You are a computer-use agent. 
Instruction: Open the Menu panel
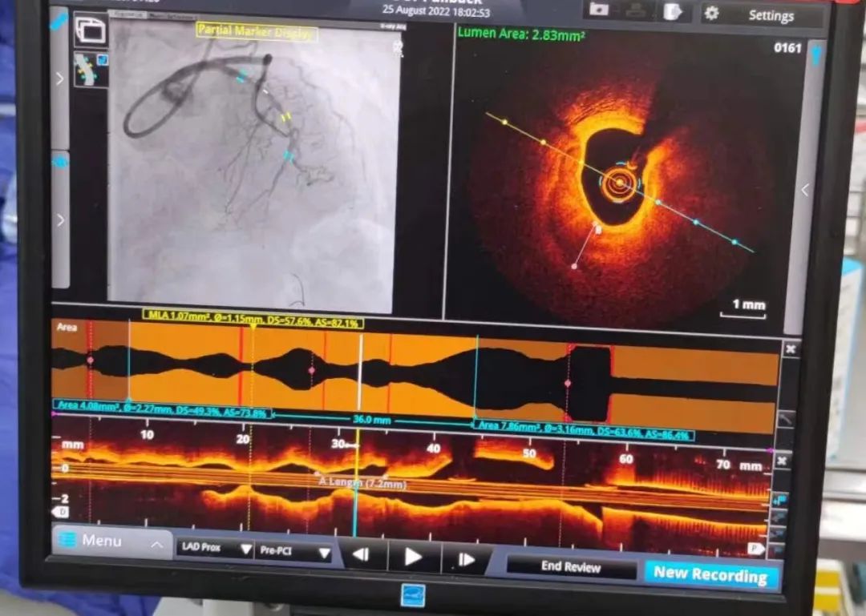[x=111, y=542]
